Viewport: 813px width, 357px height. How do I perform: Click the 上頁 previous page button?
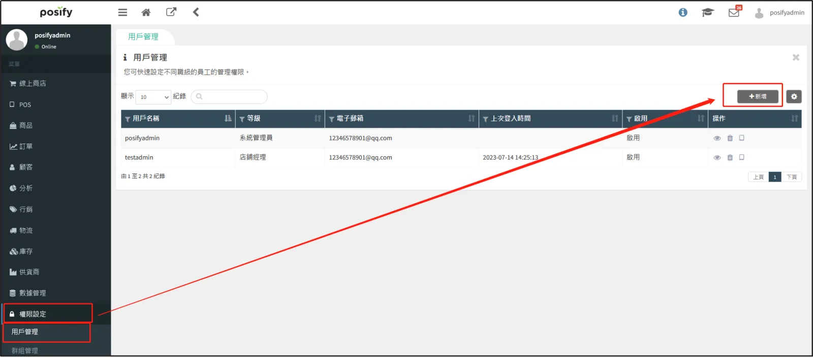coord(758,177)
